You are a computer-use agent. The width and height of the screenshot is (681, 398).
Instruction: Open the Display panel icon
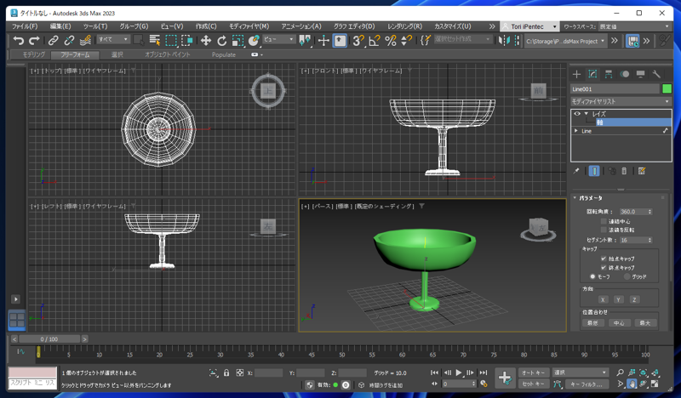click(x=641, y=74)
